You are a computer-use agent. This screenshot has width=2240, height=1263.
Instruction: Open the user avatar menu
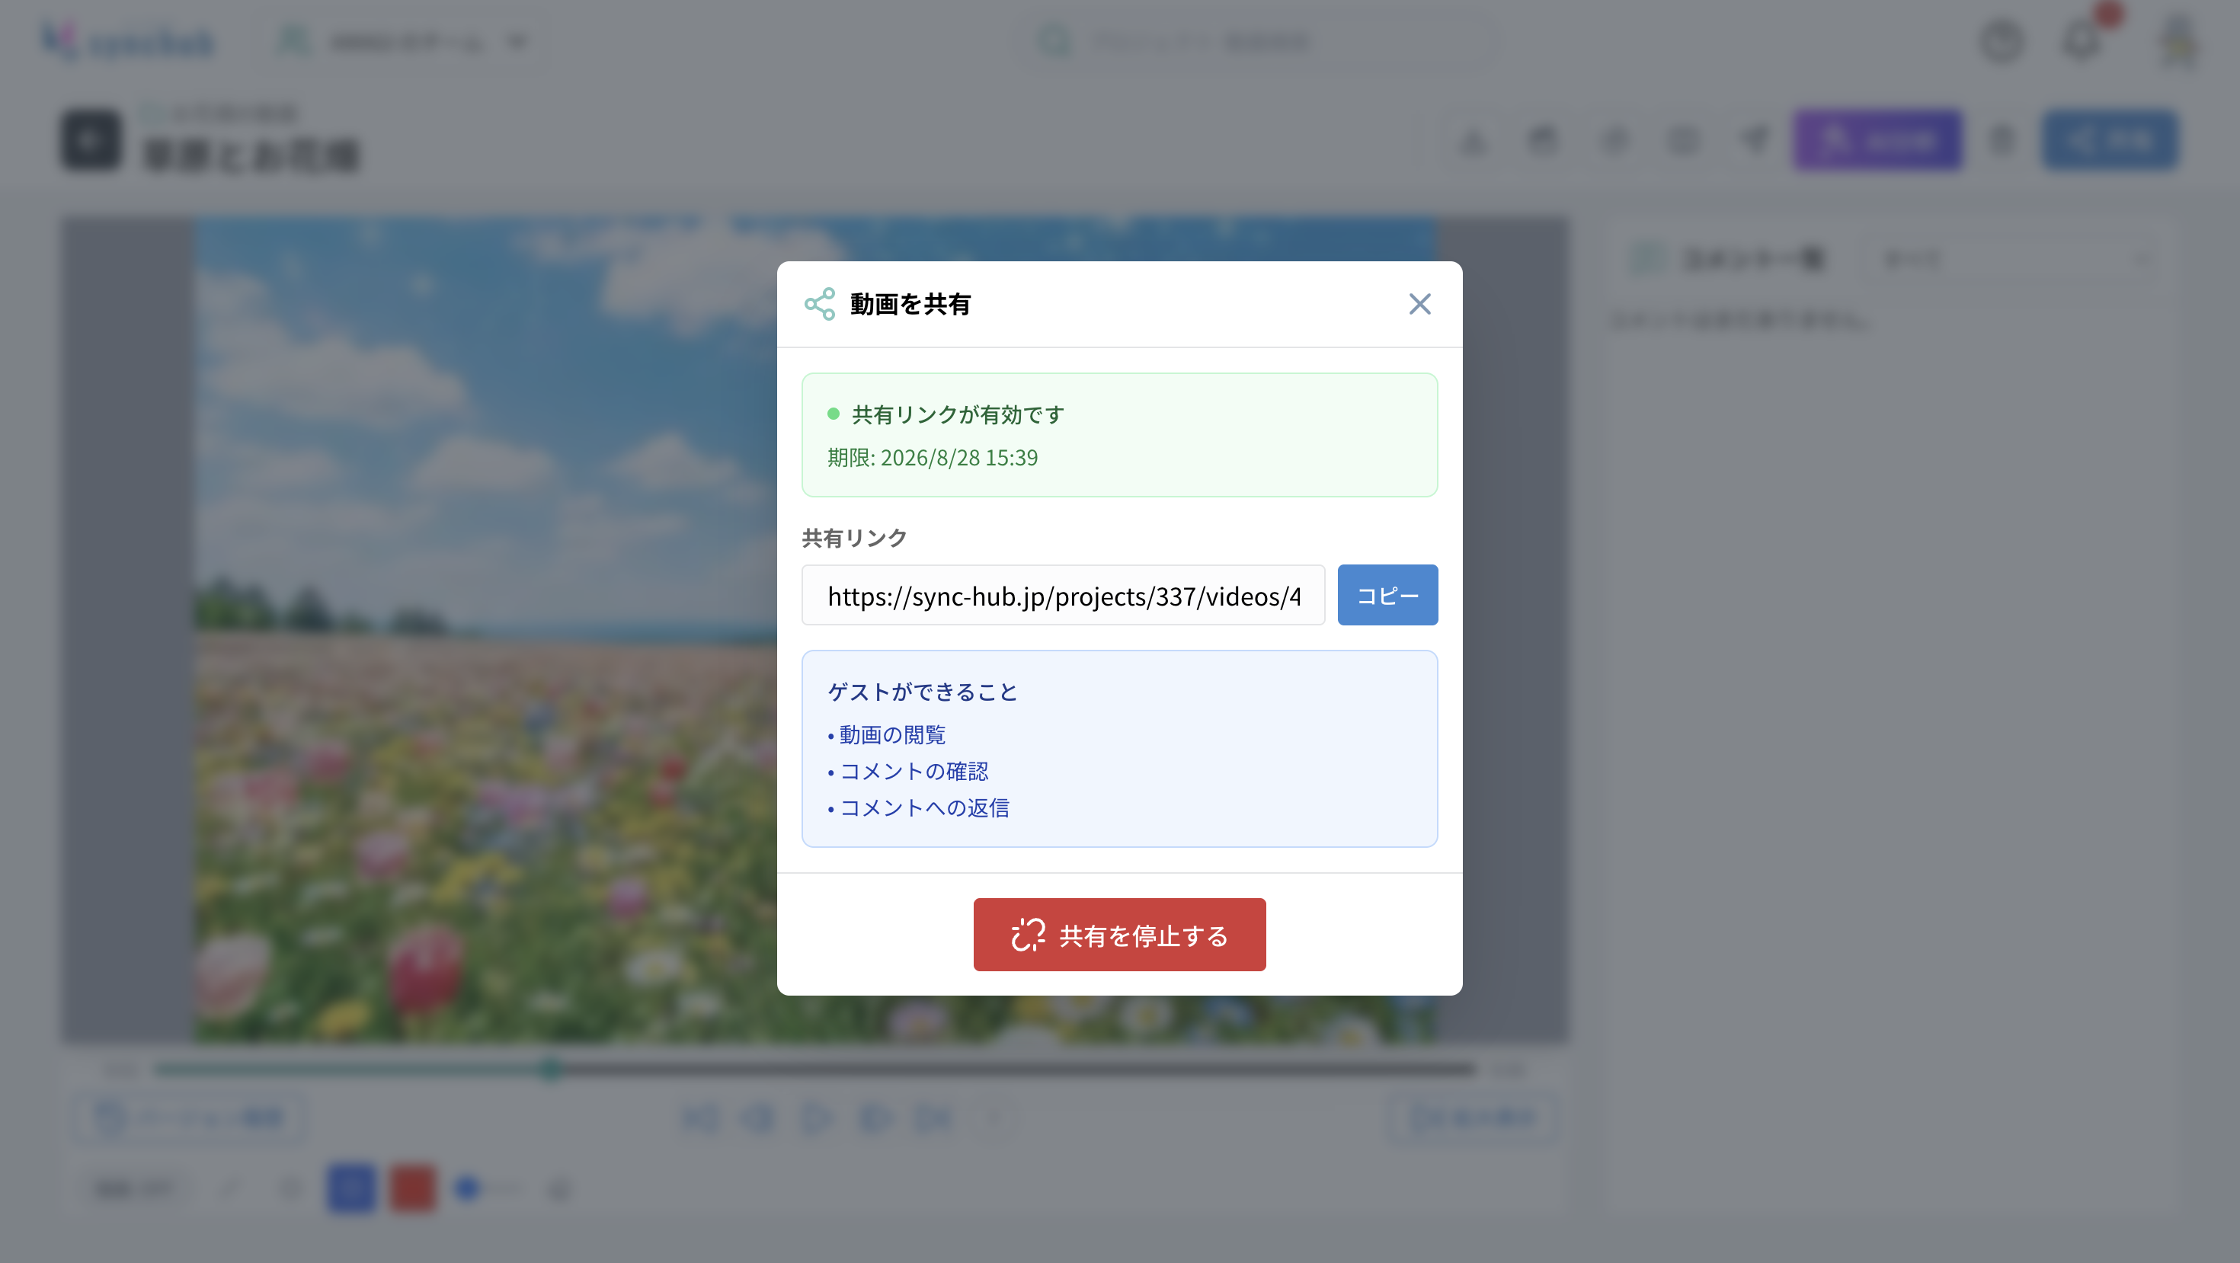(x=2178, y=41)
